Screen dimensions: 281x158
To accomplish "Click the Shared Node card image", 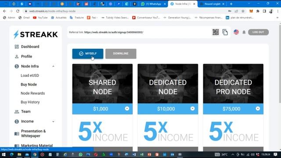I will coord(102,84).
